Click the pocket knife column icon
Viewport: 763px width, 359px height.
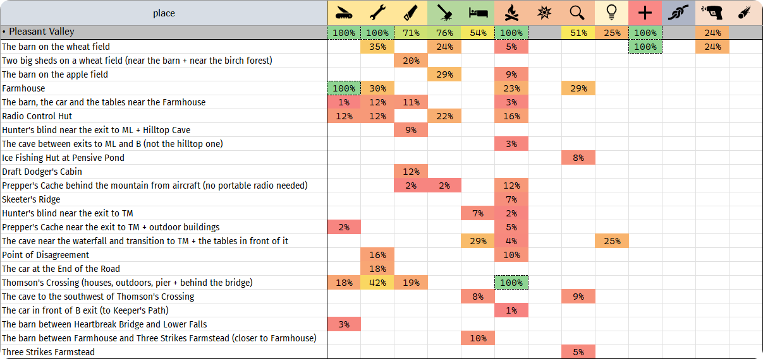pos(344,13)
